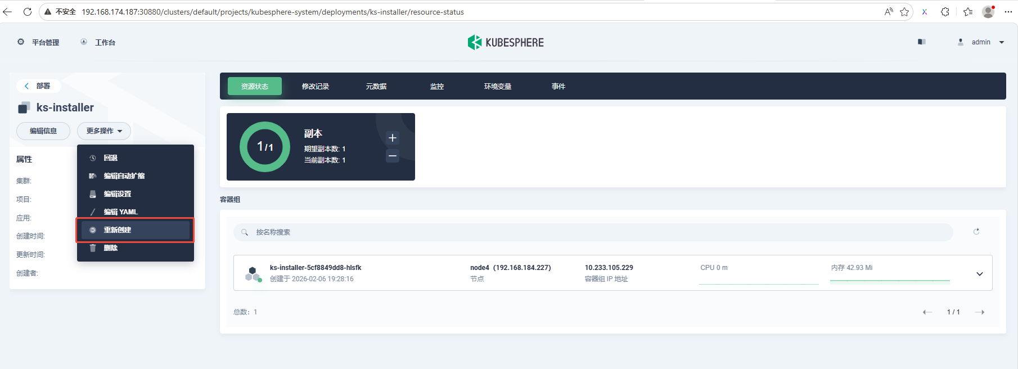Click the rollback clock icon in menu

(x=93, y=158)
